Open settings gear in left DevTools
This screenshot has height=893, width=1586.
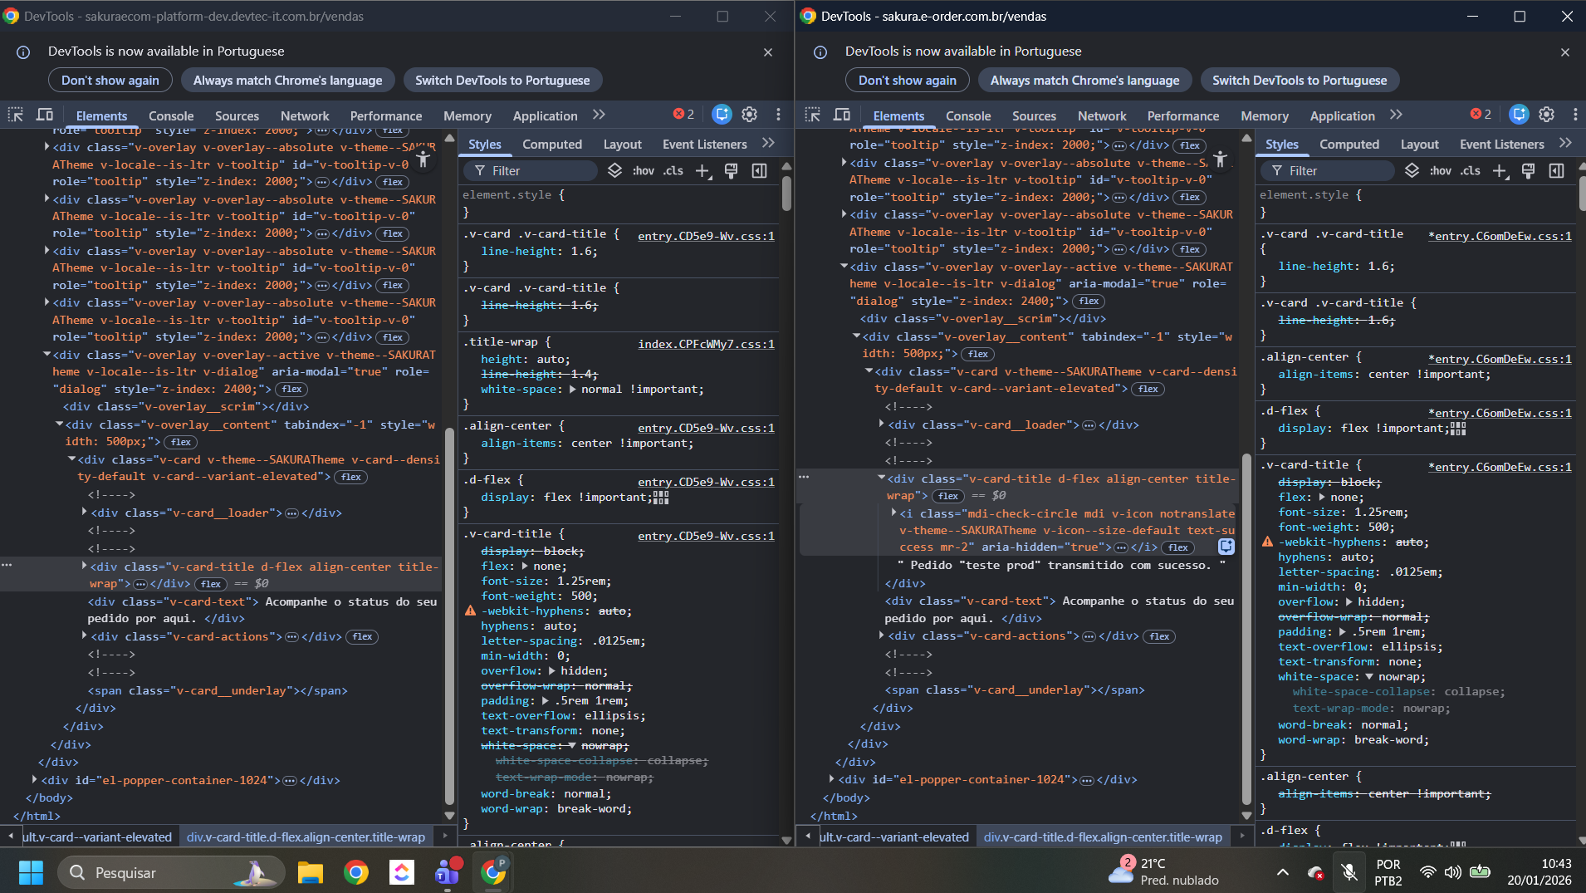coord(749,115)
